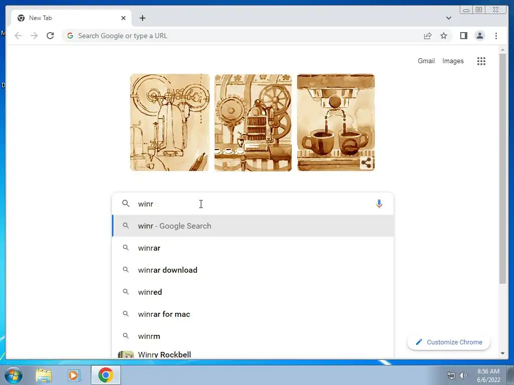Click the browser forward arrow
Viewport: 514px width, 385px height.
(x=34, y=36)
